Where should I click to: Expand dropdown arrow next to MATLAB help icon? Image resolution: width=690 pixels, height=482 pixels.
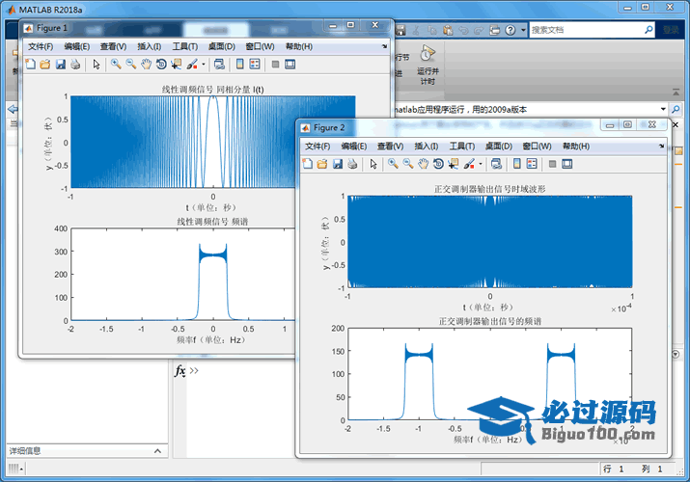click(x=523, y=30)
